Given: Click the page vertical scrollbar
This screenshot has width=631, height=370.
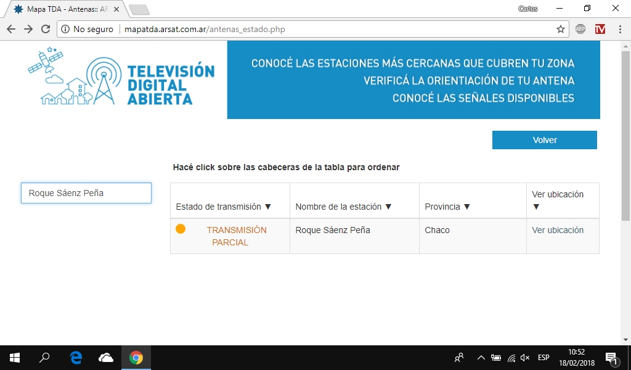Looking at the screenshot, I should click(625, 136).
